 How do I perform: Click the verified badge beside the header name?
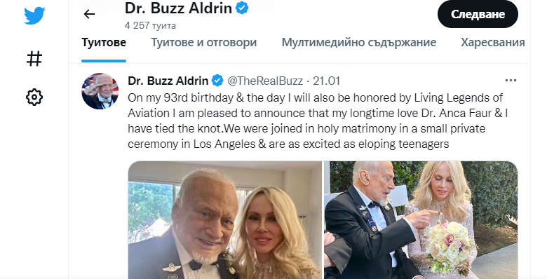point(242,8)
